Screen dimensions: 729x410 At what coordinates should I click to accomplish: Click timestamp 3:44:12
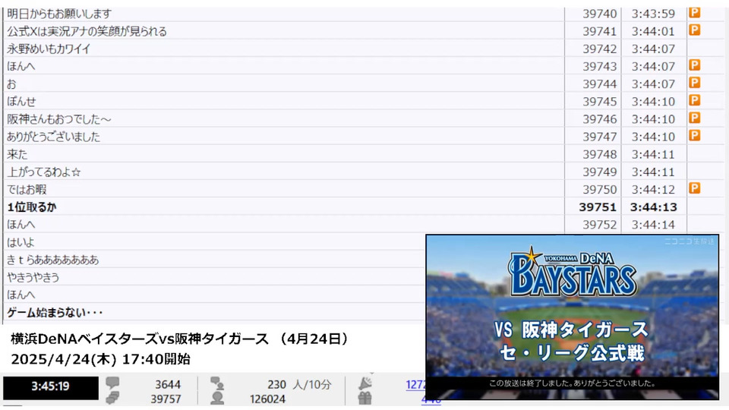[653, 189]
